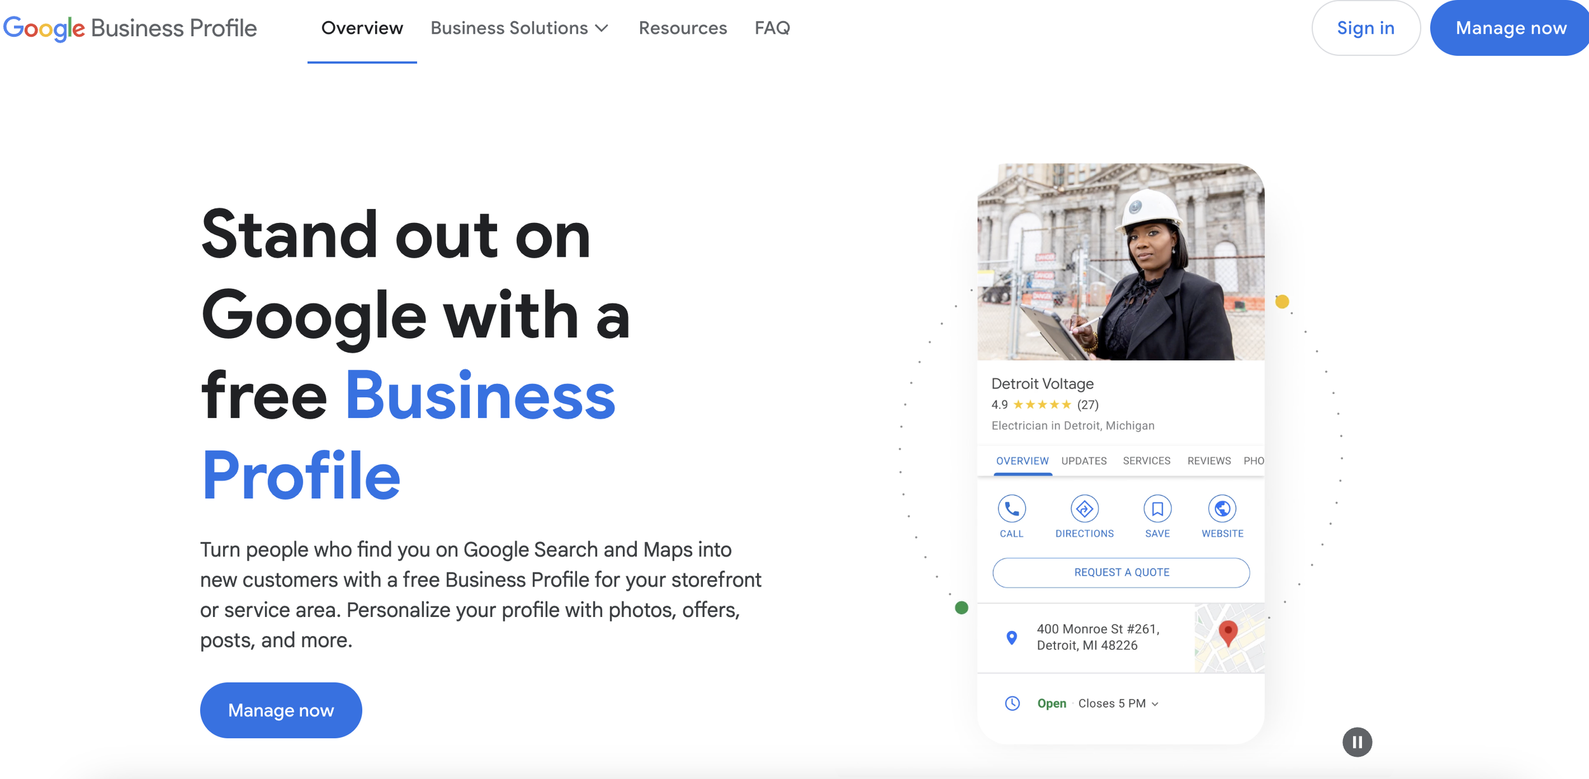Tap the Directions icon
Viewport: 1589px width, 779px height.
click(1084, 508)
